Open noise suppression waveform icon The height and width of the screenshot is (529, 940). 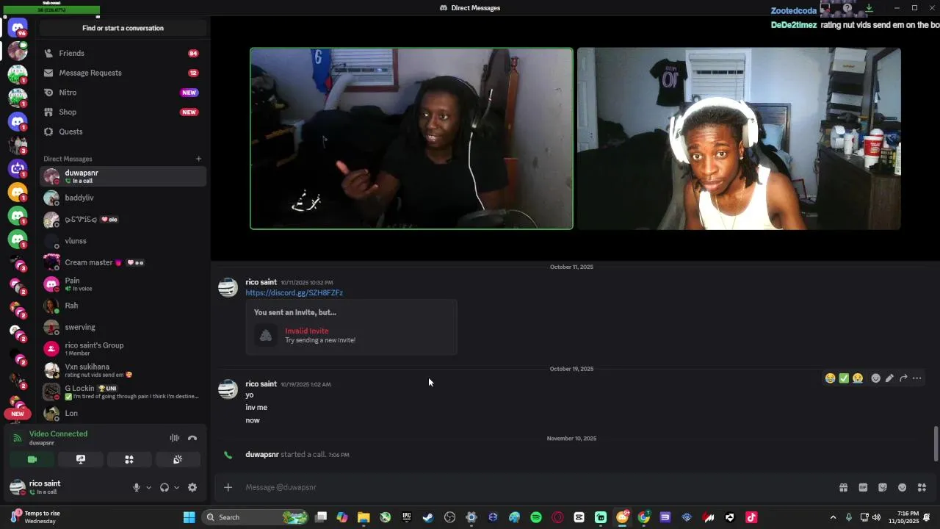pyautogui.click(x=175, y=438)
